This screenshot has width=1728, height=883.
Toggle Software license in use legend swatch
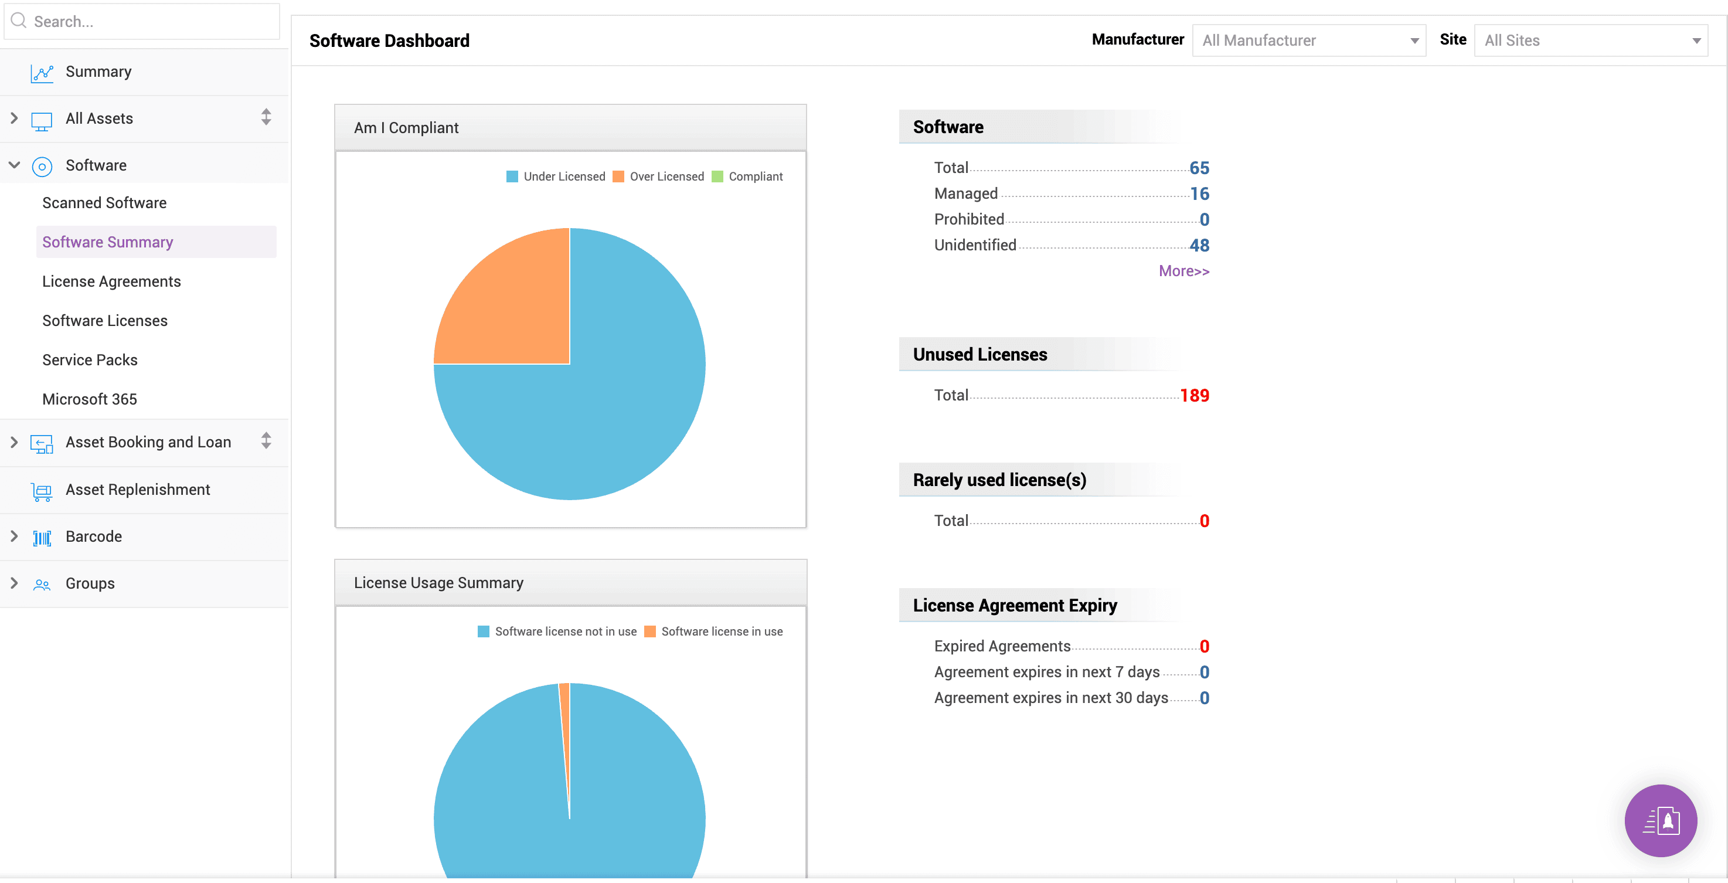[x=649, y=631]
